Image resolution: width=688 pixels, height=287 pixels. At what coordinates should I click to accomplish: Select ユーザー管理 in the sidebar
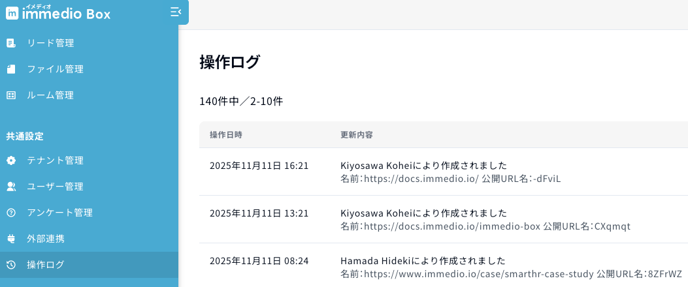tap(55, 187)
